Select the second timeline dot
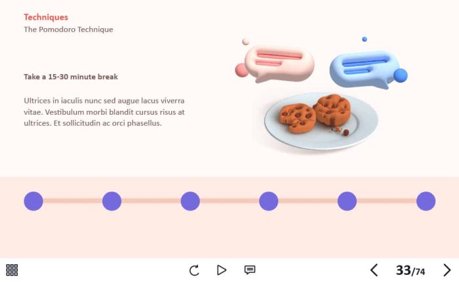The width and height of the screenshot is (459, 282). click(x=112, y=201)
